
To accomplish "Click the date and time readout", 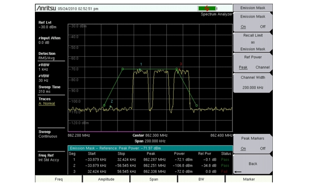I will coord(78,9).
